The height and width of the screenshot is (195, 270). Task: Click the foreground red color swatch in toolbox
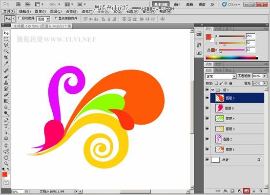pyautogui.click(x=5, y=174)
